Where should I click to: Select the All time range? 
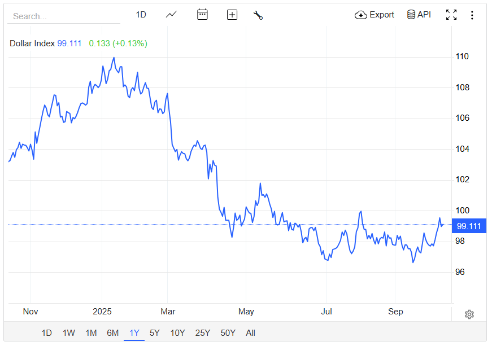(x=251, y=333)
